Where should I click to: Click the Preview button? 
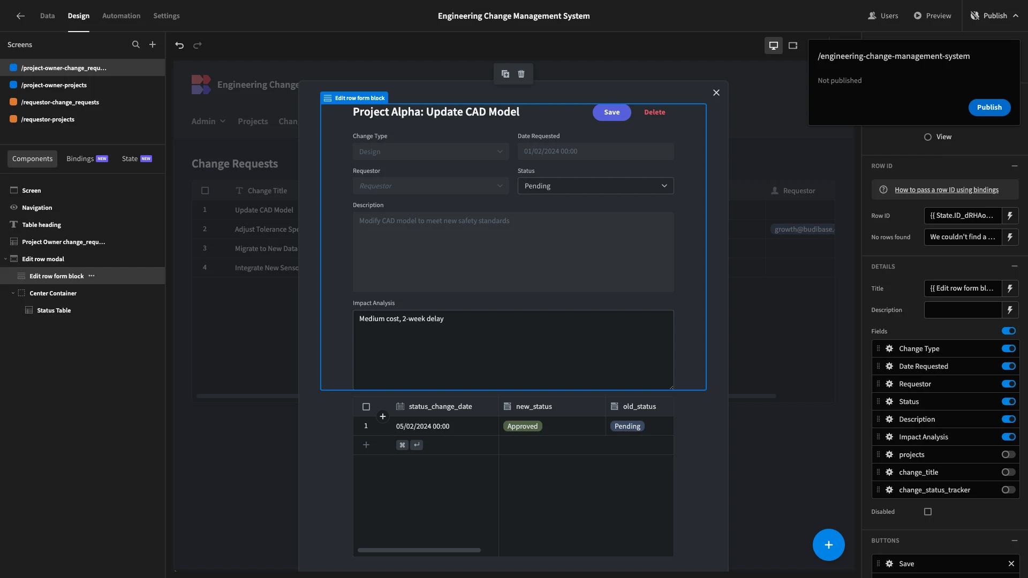pos(932,16)
